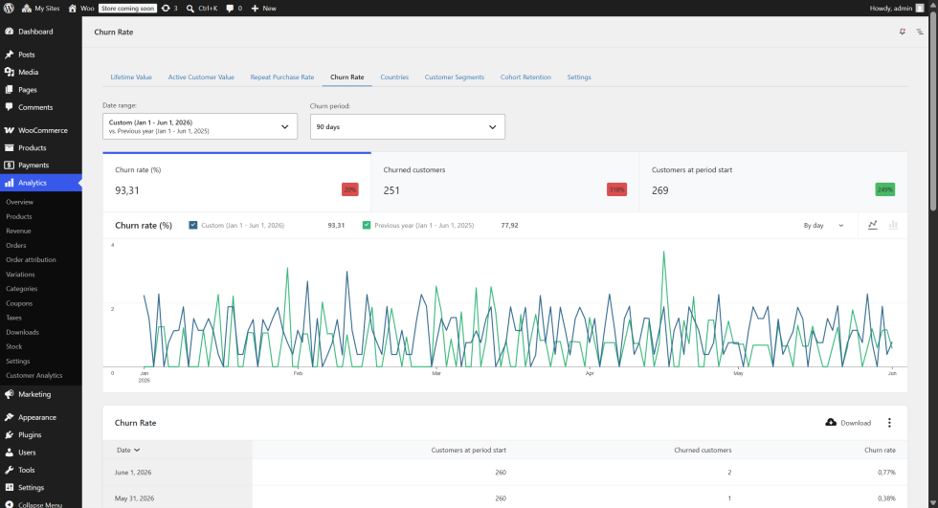Switch to Active Customer Value tab

click(201, 77)
